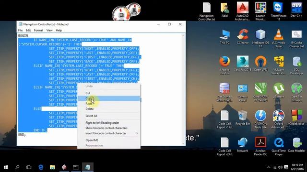Screen dimensions: 307x172
Task: Launch SQL Developer desktop icon
Action: (296, 65)
